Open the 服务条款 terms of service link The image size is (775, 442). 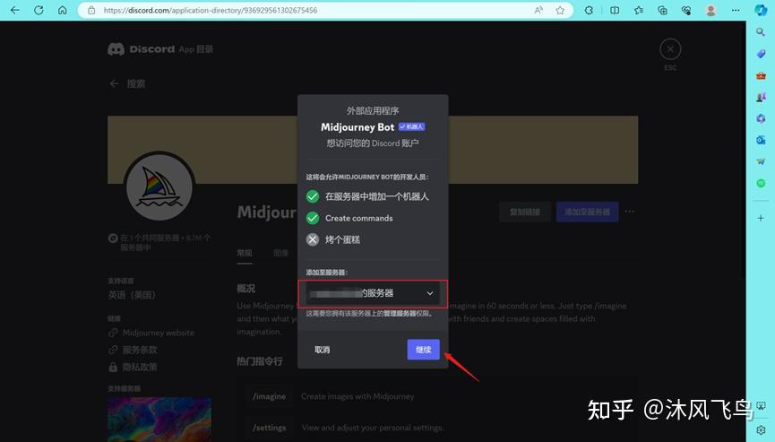click(x=140, y=350)
